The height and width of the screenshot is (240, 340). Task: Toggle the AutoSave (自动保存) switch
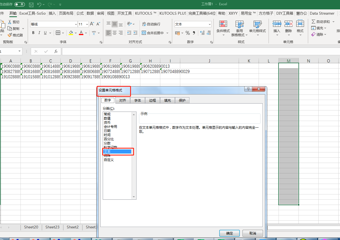pyautogui.click(x=19, y=4)
